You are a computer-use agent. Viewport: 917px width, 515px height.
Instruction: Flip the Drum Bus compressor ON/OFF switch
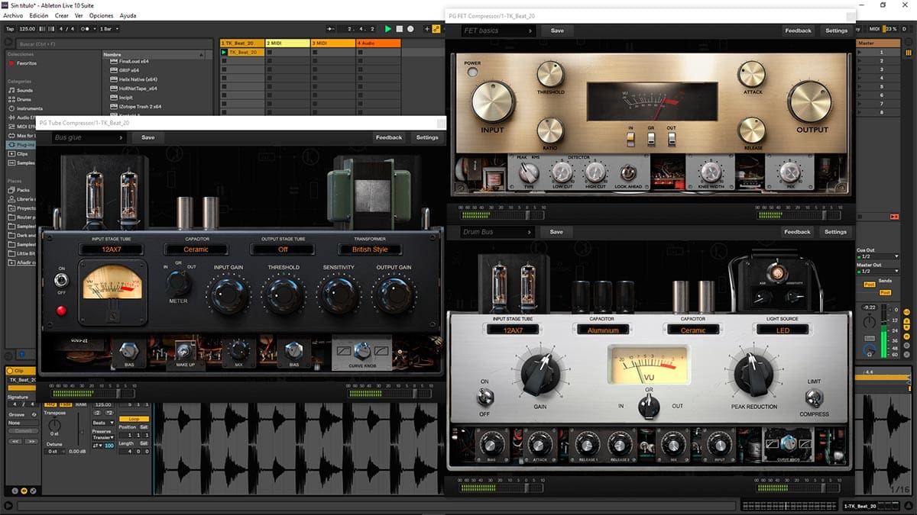tap(484, 397)
